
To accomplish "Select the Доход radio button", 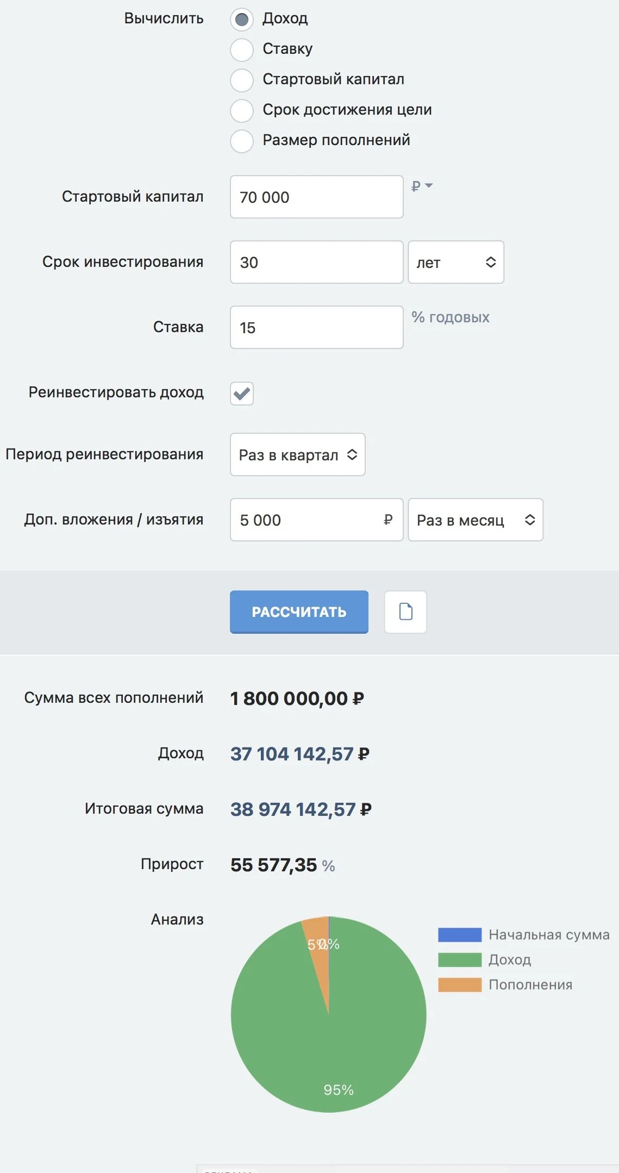I will [x=242, y=20].
